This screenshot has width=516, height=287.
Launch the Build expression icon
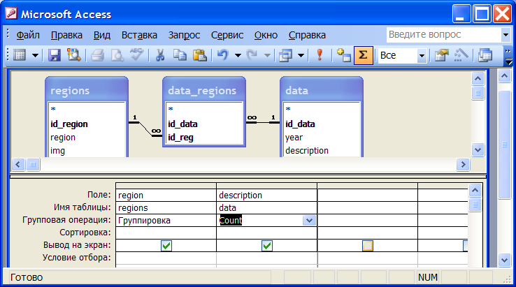coord(461,55)
